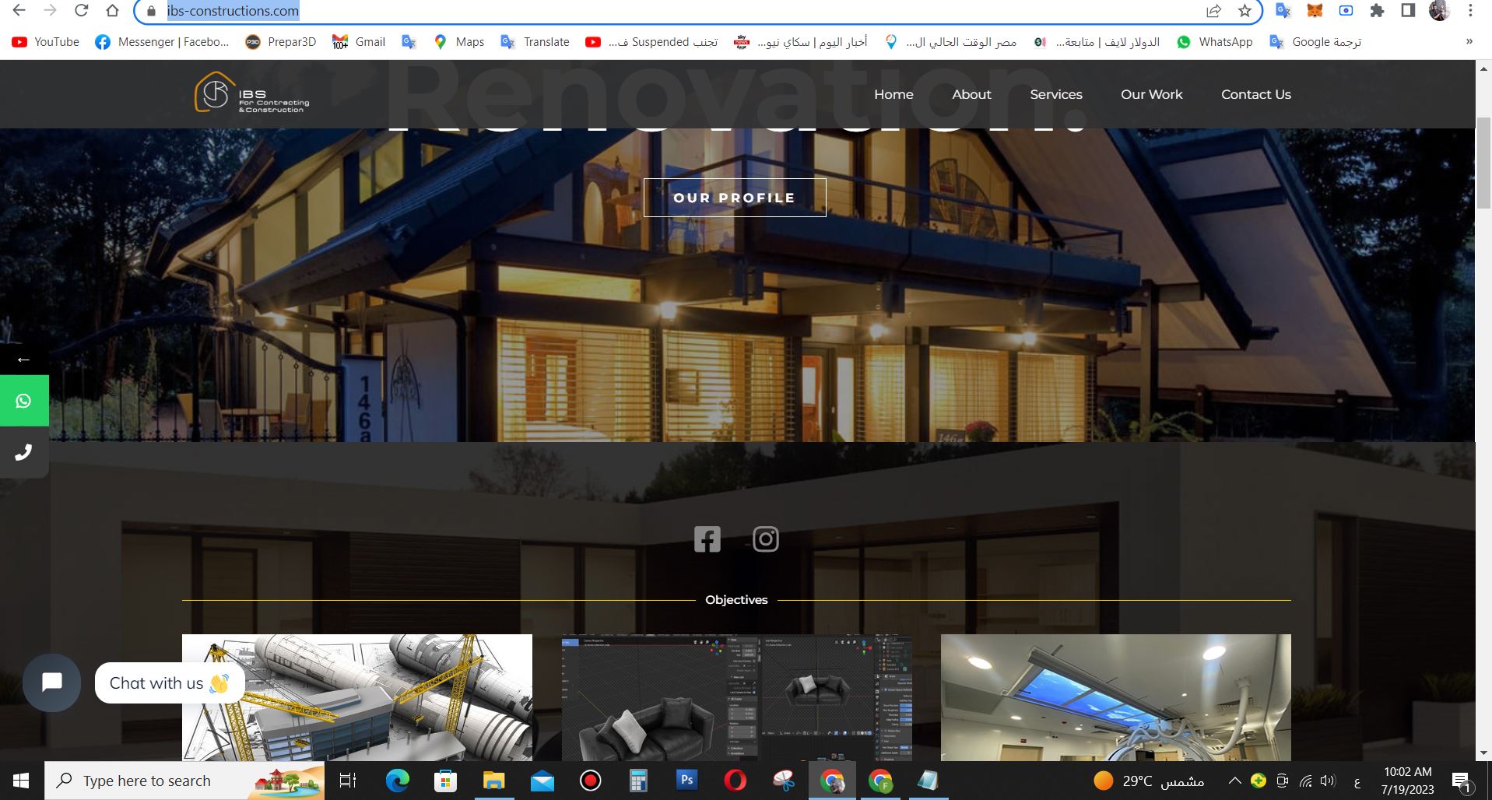Open the YouTube bookmark

(x=46, y=42)
